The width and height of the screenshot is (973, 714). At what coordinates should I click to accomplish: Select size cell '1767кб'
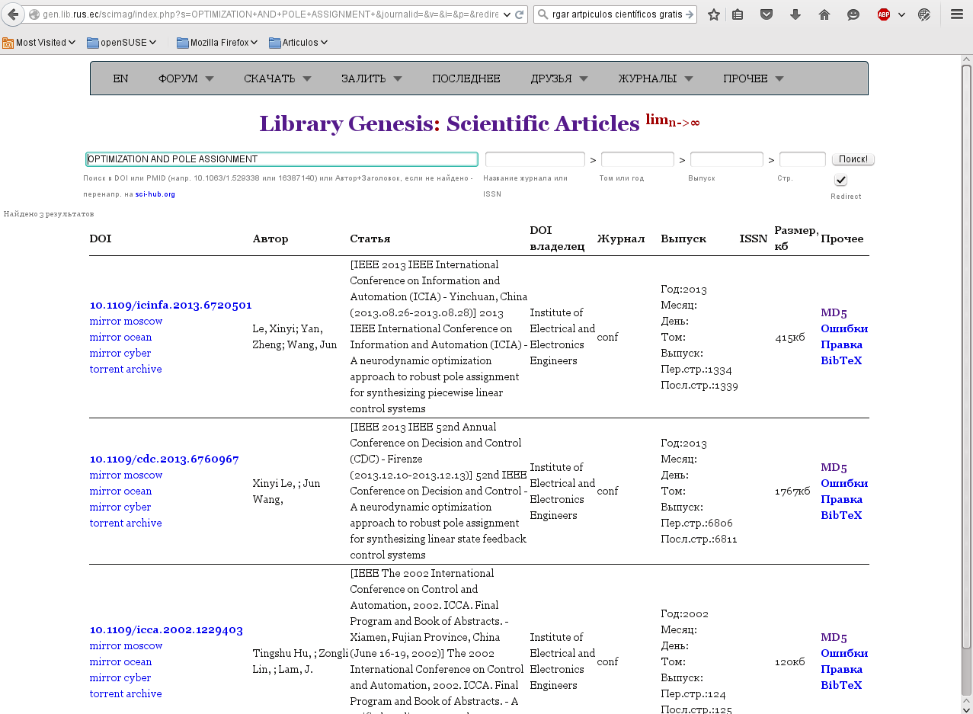(x=792, y=491)
